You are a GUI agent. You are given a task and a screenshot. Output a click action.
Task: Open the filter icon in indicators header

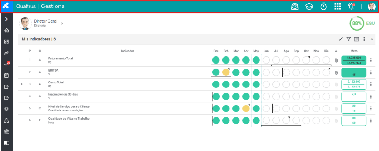click(x=348, y=39)
